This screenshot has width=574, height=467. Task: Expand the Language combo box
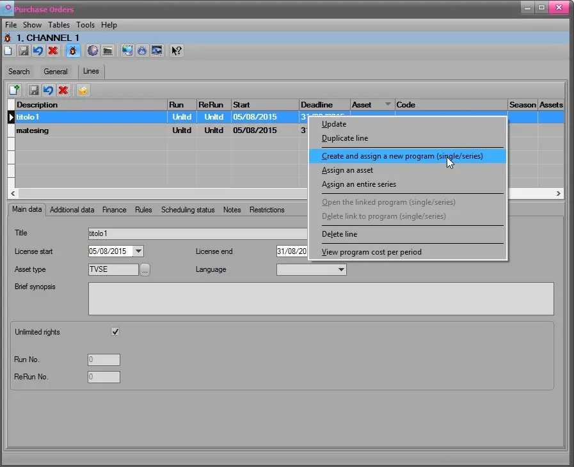coord(340,270)
